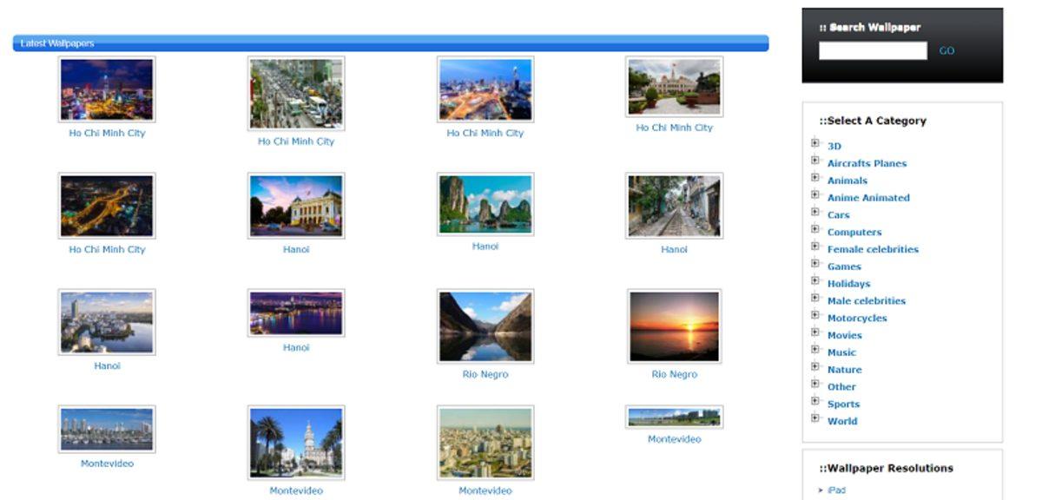Screen dimensions: 1042x500
Task: Expand the Movies category plus icon
Action: point(815,332)
